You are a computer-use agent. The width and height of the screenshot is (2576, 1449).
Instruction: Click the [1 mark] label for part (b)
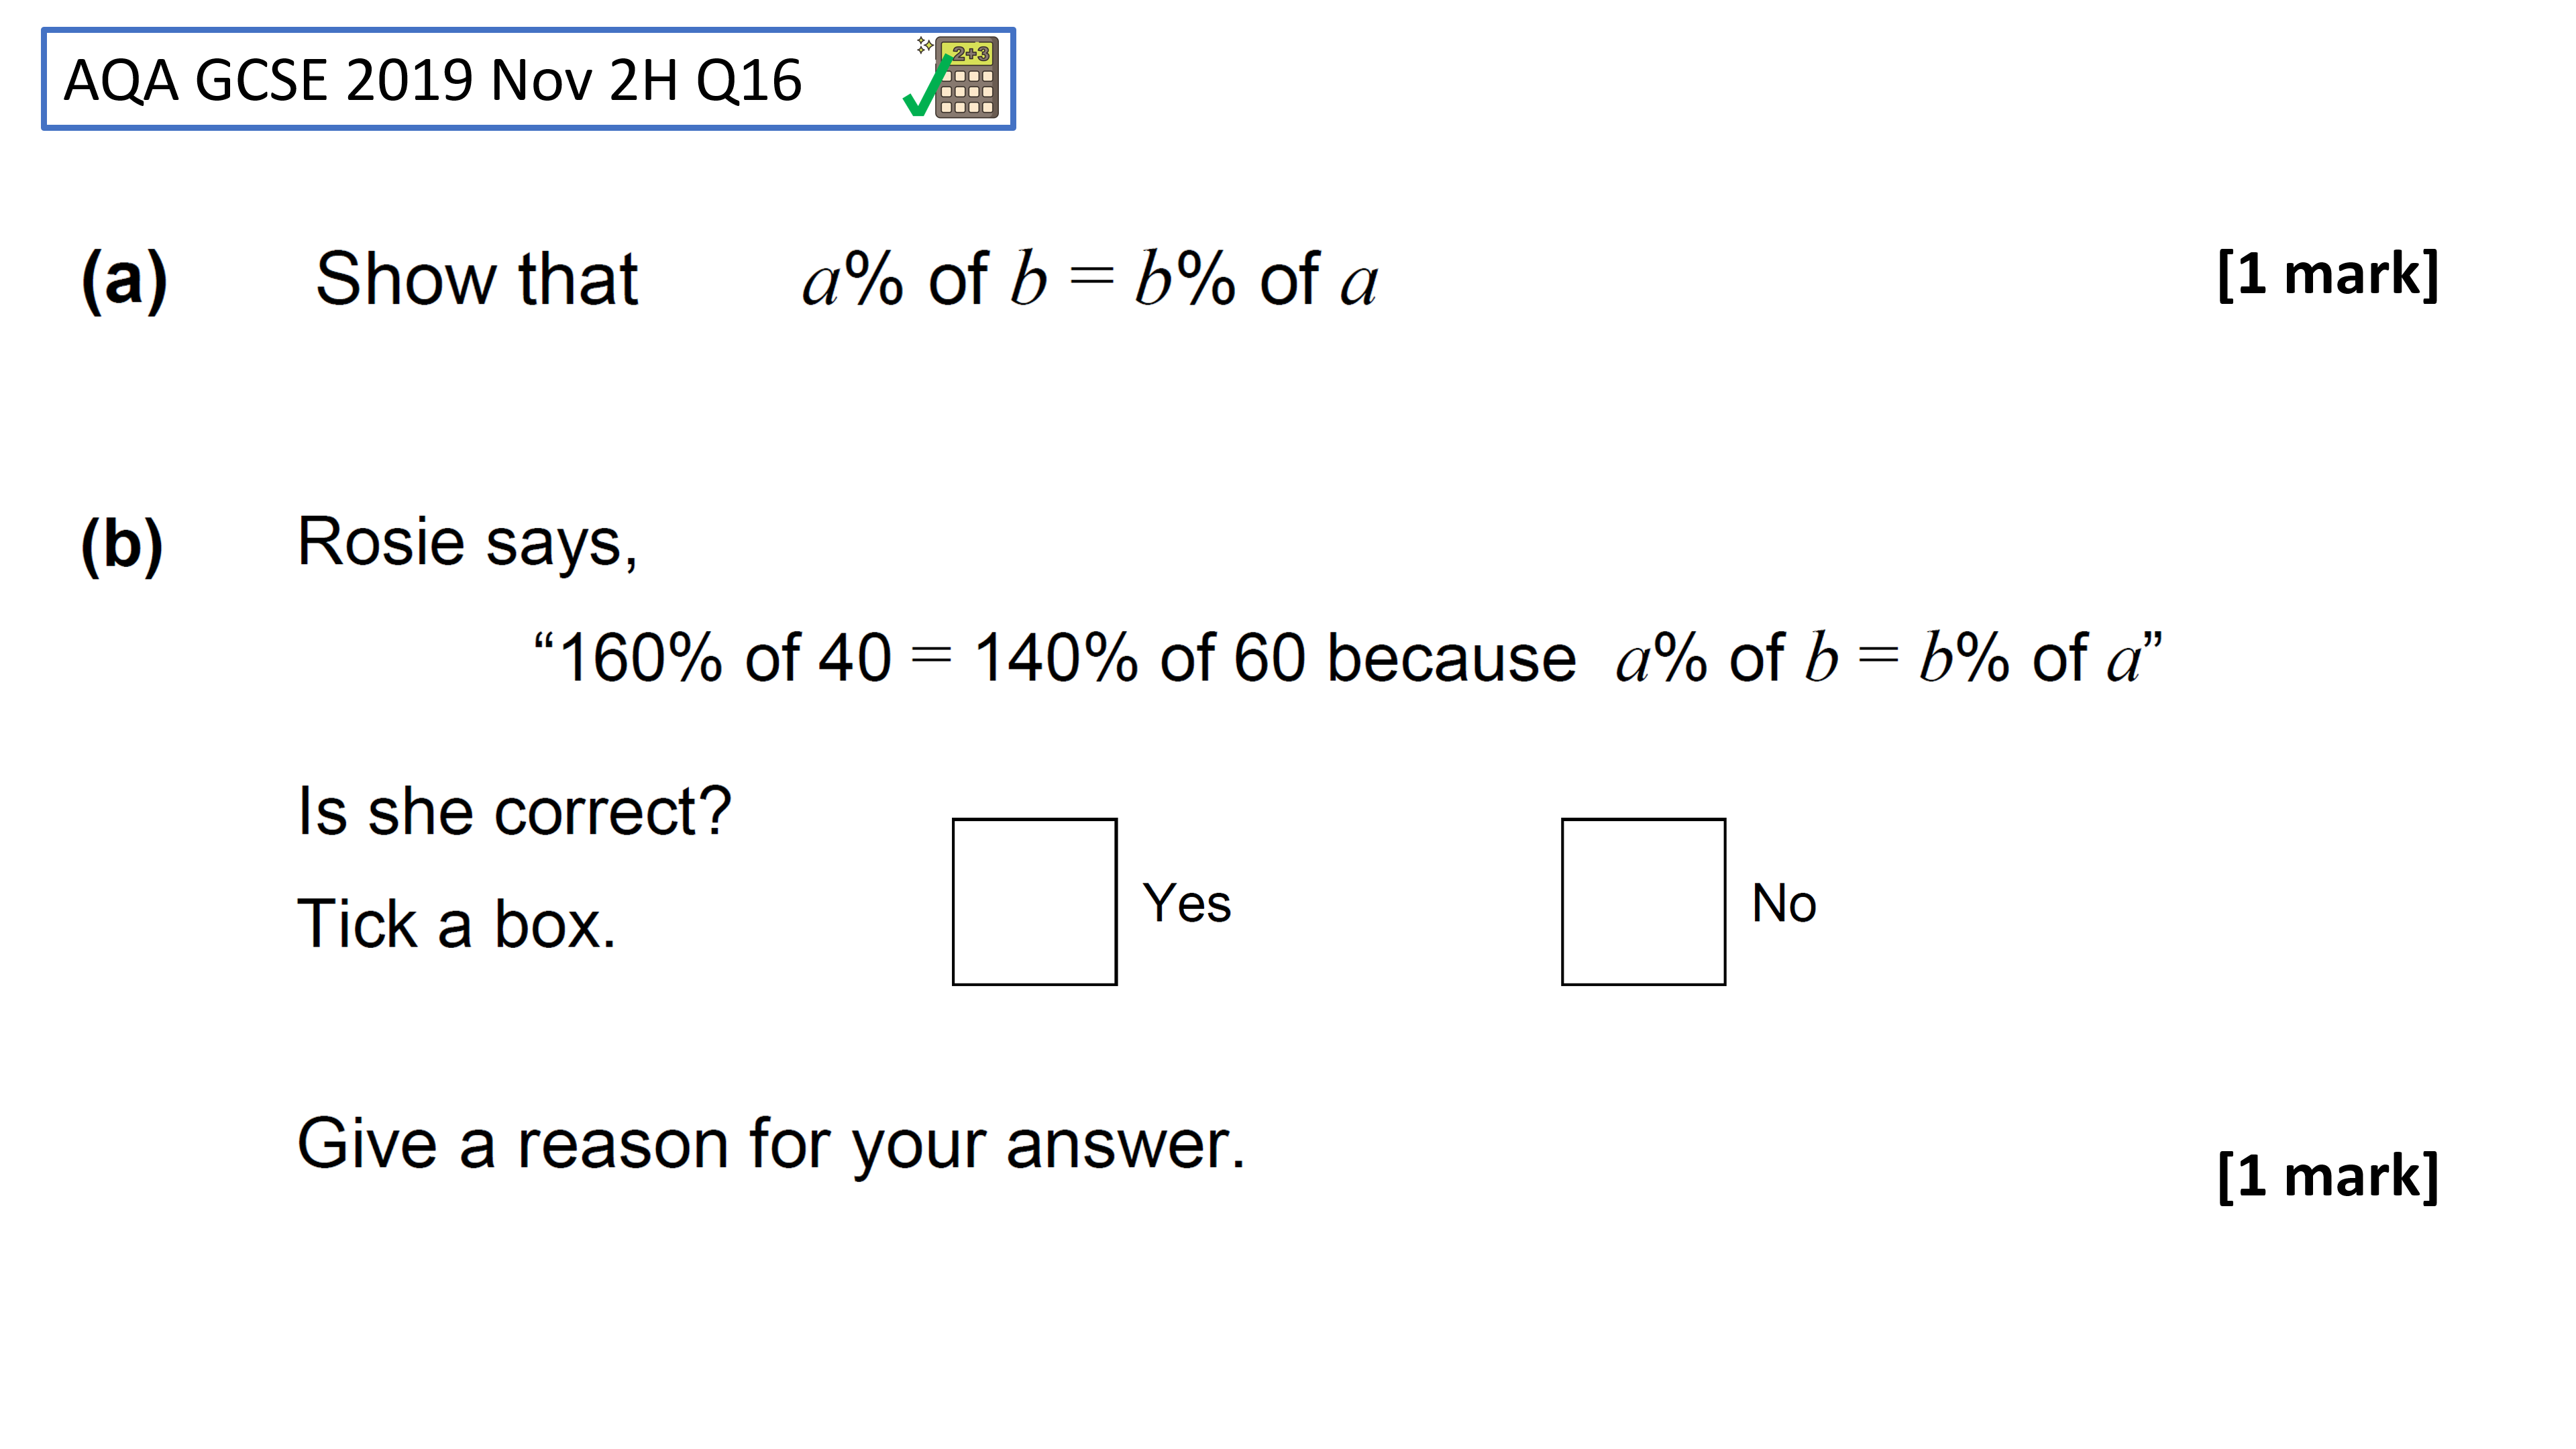2328,1176
